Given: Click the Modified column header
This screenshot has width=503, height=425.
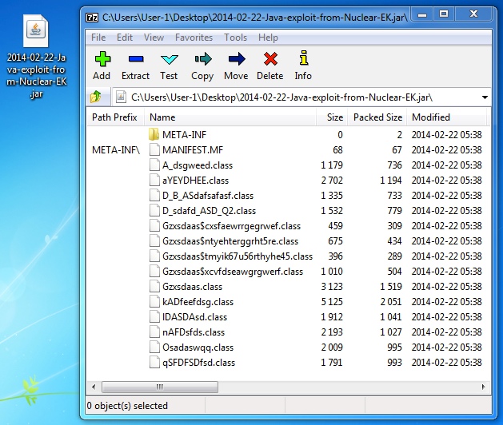Looking at the screenshot, I should [x=430, y=117].
